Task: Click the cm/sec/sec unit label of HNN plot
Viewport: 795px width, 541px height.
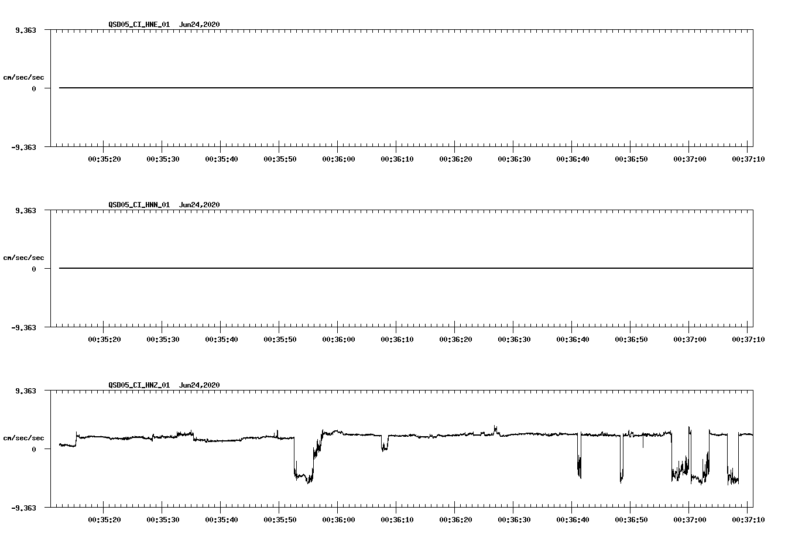Action: pos(23,258)
